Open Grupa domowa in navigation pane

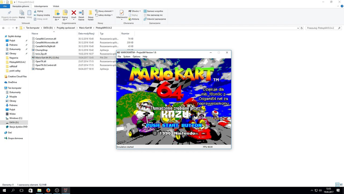click(15, 138)
